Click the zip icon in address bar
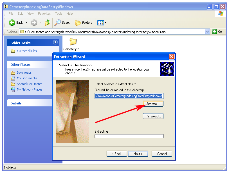The height and width of the screenshot is (173, 229). [x=22, y=32]
